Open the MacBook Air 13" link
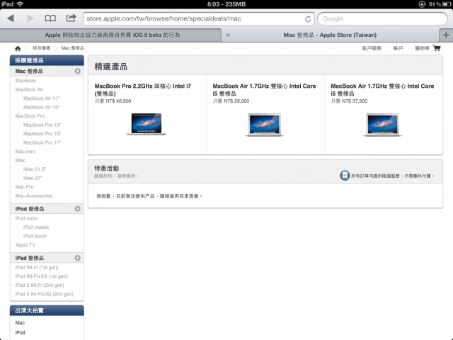453x340 pixels. tap(41, 107)
